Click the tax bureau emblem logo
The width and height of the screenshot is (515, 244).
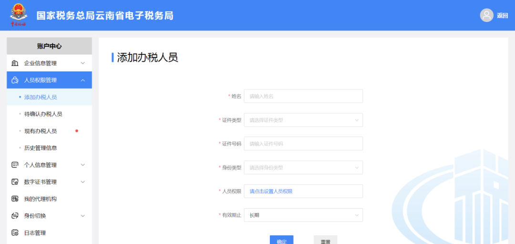(19, 15)
